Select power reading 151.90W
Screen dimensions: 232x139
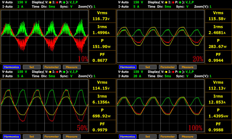click(x=101, y=47)
